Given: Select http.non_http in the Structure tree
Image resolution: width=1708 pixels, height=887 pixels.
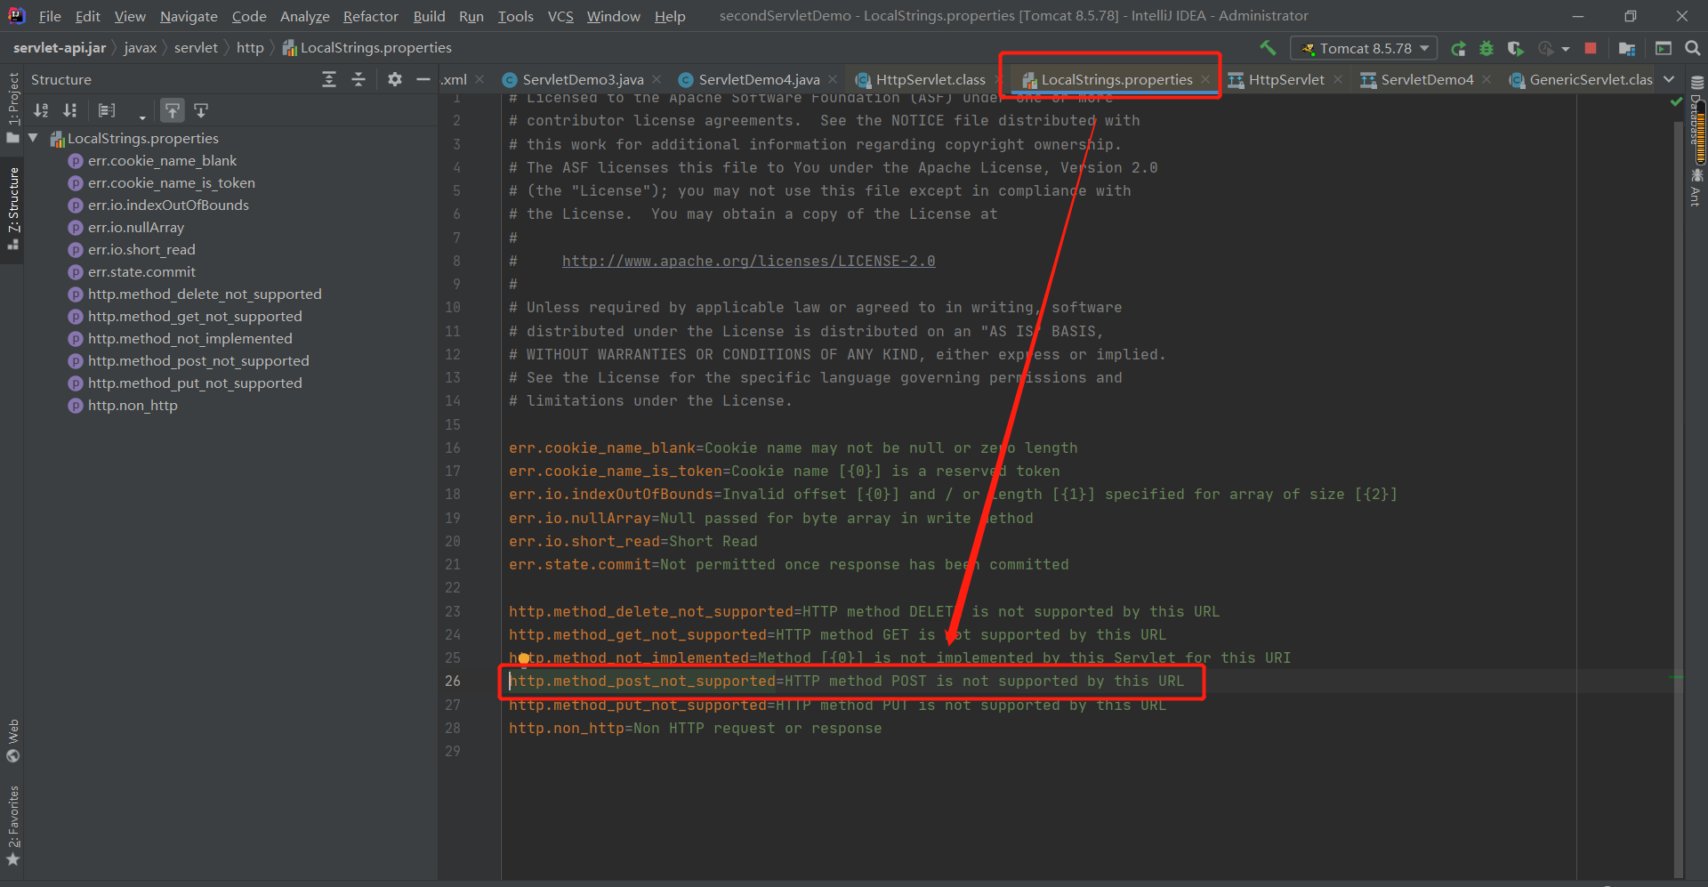Looking at the screenshot, I should [x=133, y=405].
